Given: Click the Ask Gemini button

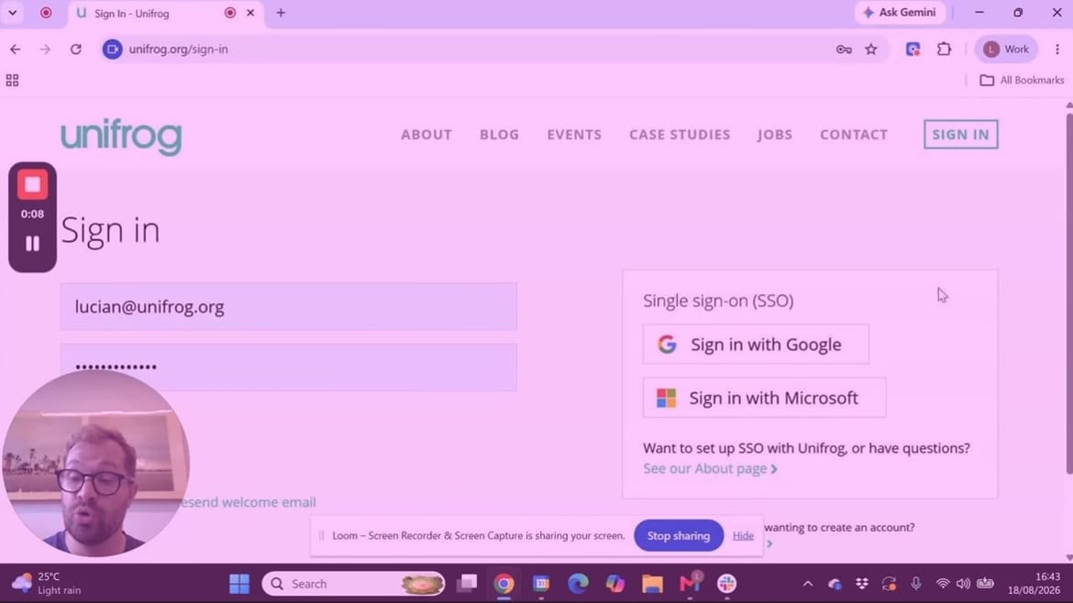Looking at the screenshot, I should coord(899,12).
